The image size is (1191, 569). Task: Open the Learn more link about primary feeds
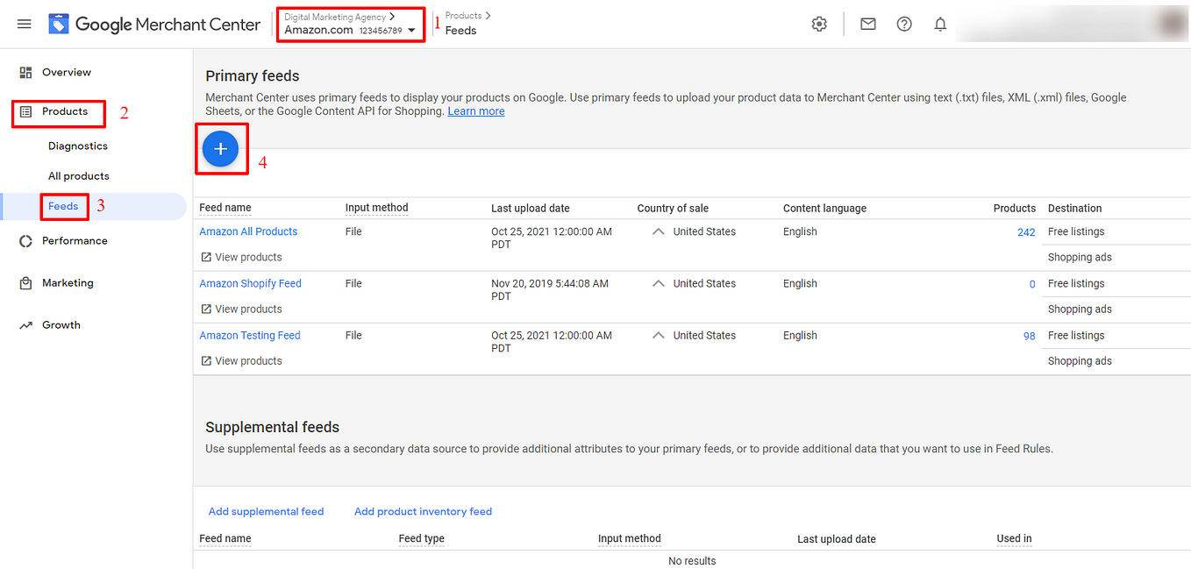click(x=475, y=110)
